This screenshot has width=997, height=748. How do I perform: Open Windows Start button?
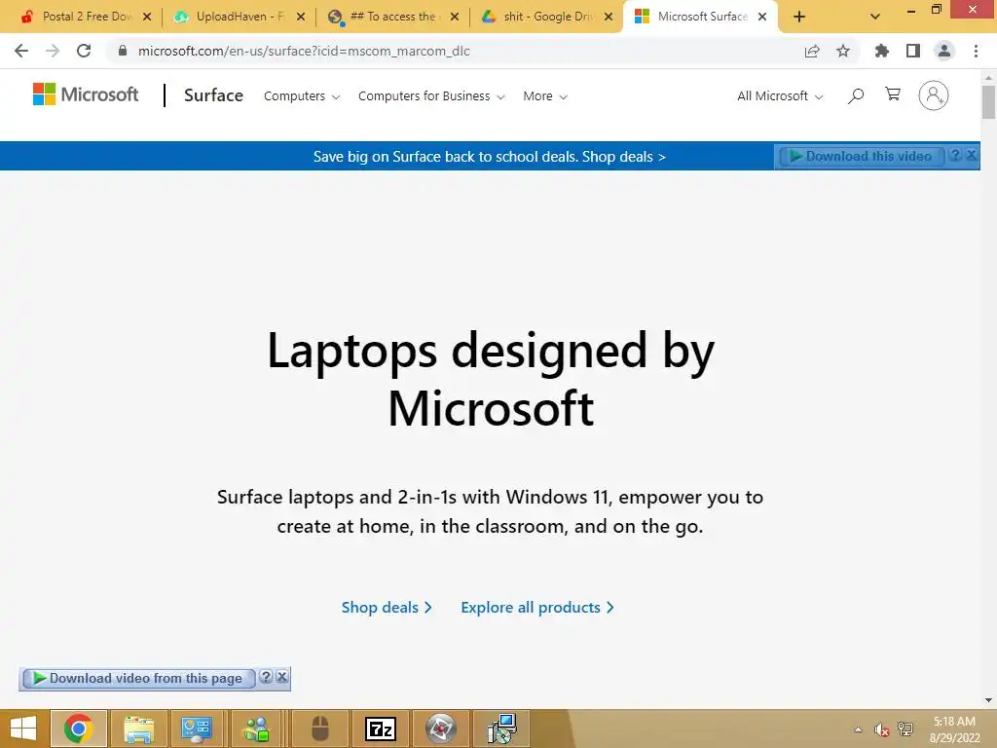(x=23, y=729)
